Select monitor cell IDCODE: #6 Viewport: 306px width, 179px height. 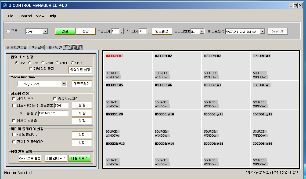[177, 95]
